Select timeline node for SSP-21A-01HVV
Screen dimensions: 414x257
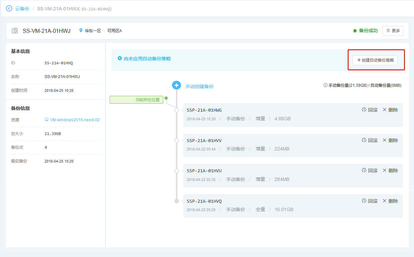pyautogui.click(x=177, y=140)
